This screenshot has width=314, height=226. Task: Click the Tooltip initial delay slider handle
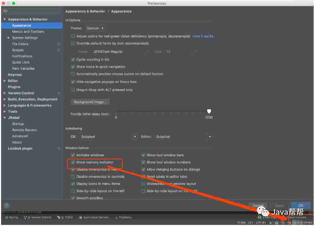tap(209, 111)
